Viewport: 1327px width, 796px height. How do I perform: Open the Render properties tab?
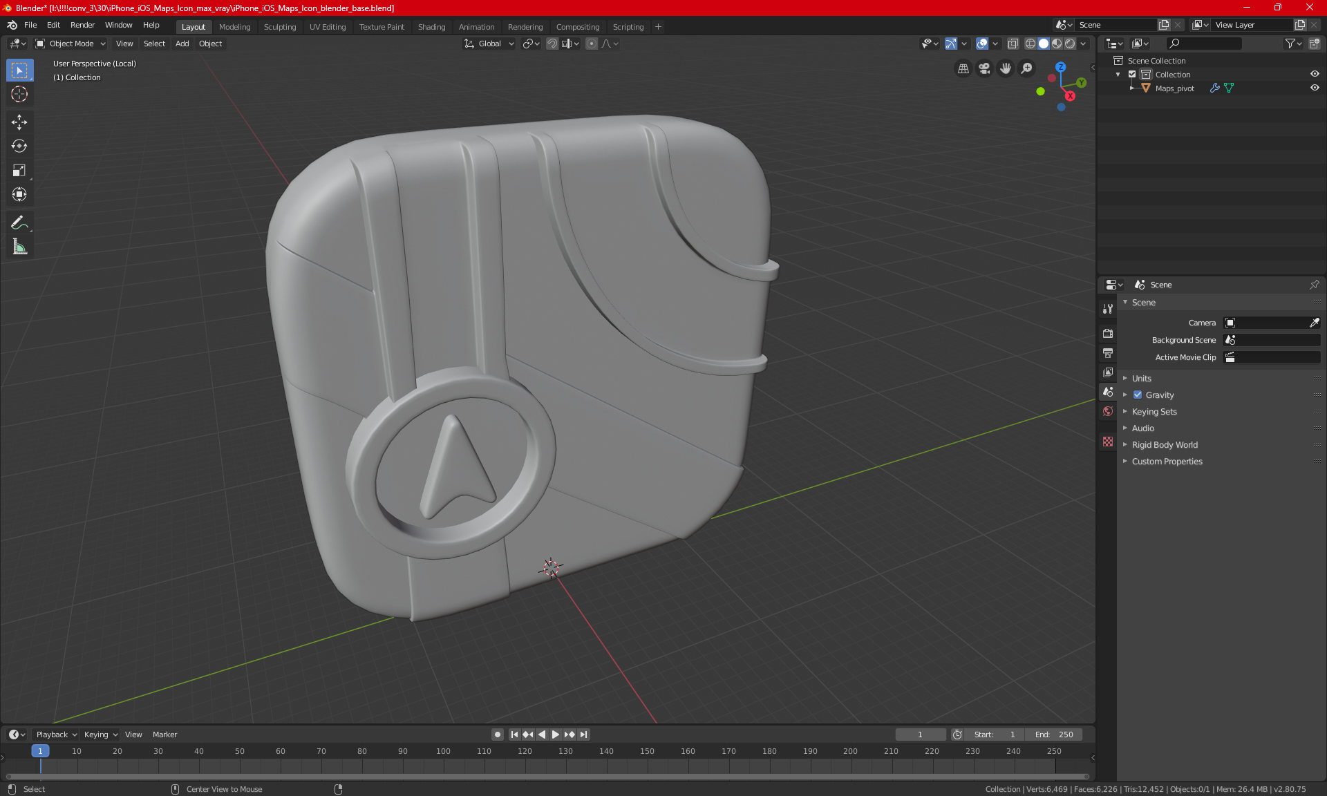(1108, 333)
